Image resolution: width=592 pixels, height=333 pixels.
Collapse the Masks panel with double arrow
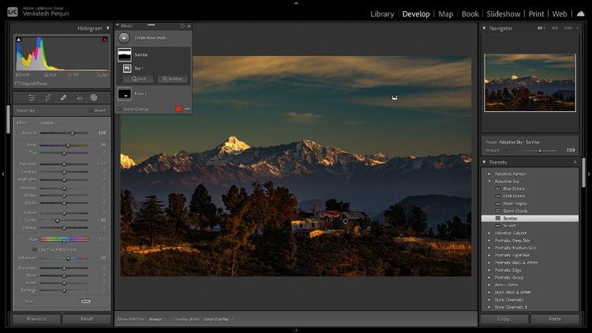click(189, 26)
